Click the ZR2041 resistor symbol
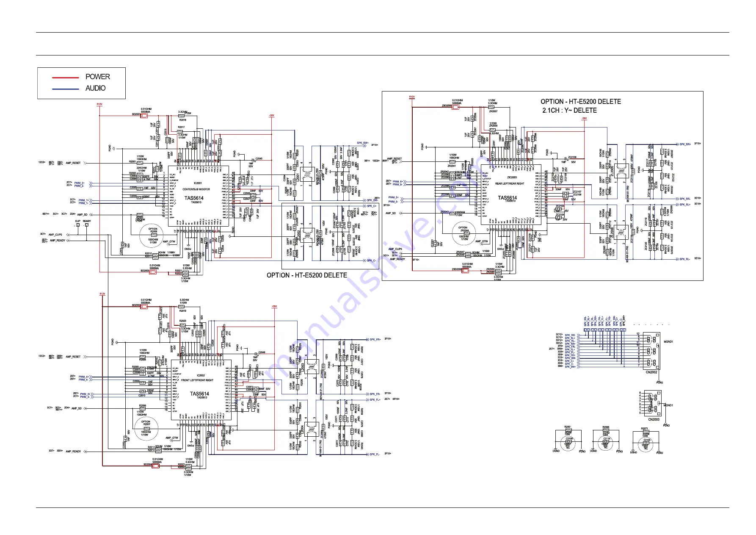Viewport: 756px width, 535px height. pos(453,162)
